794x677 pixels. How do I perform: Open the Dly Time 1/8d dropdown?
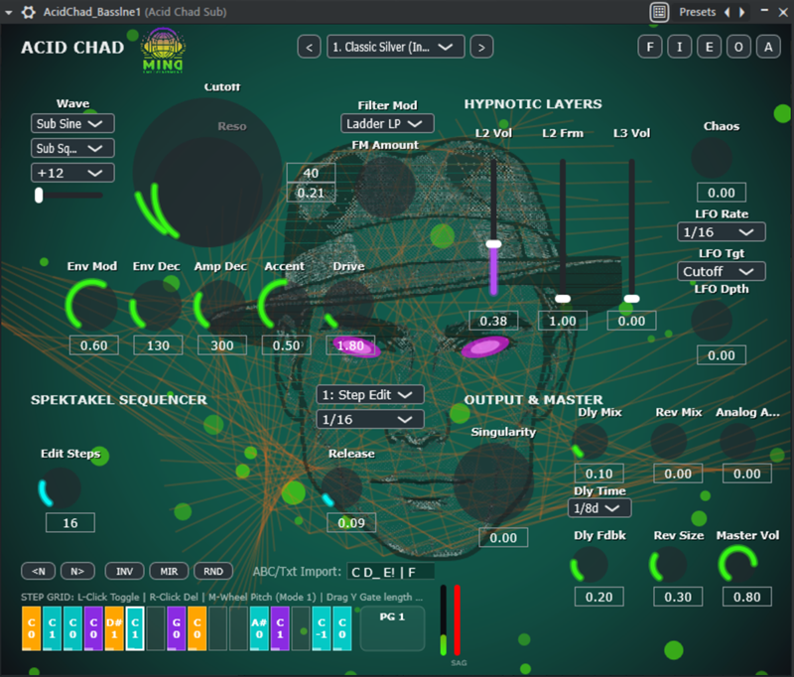point(599,507)
